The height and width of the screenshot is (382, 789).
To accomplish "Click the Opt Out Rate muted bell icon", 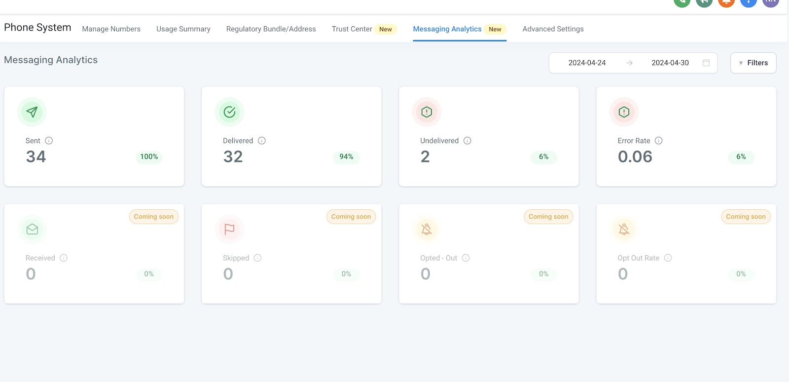I will click(624, 229).
